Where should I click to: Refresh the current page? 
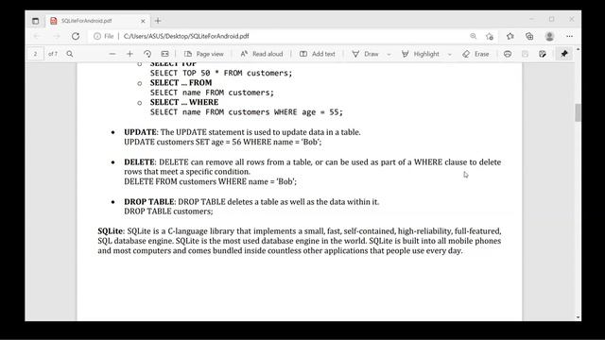76,36
